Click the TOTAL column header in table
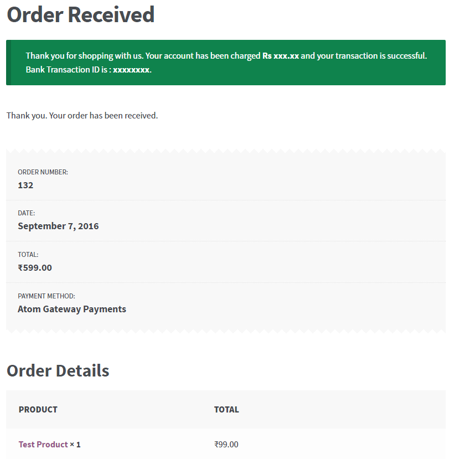Viewport: 454px width, 459px height. [x=226, y=410]
